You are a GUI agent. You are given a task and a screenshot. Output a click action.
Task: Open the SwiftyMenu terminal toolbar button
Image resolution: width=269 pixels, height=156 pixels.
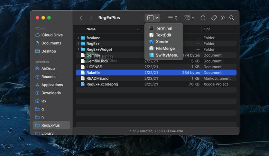(150, 18)
